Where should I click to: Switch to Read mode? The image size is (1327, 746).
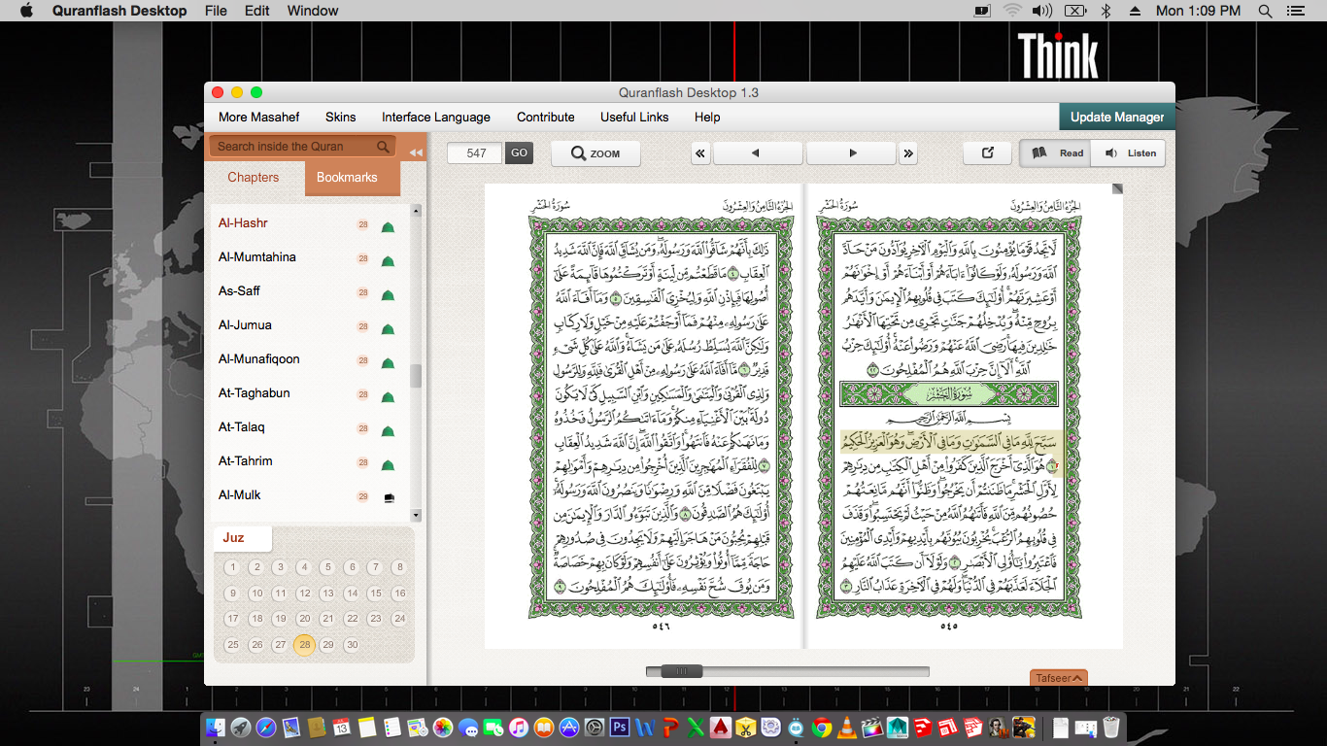coord(1056,153)
